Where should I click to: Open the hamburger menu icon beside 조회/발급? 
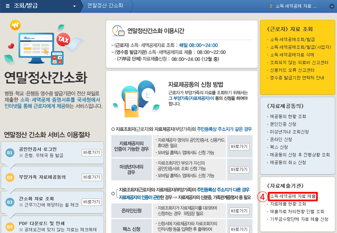coord(8,6)
